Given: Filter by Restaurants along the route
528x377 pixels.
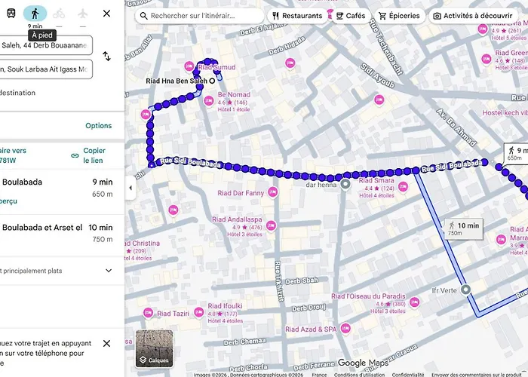Looking at the screenshot, I should click(297, 16).
